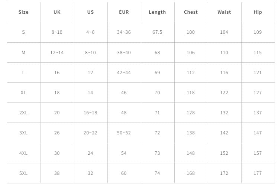The height and width of the screenshot is (186, 278).
Task: Select the 4XL size row label
Action: pyautogui.click(x=23, y=153)
